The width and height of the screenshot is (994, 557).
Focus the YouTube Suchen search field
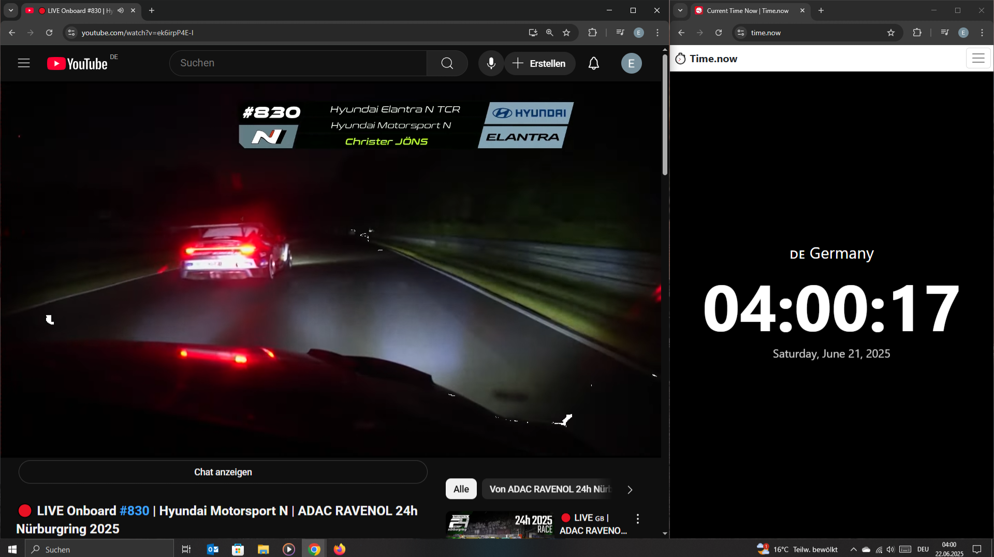pos(298,63)
